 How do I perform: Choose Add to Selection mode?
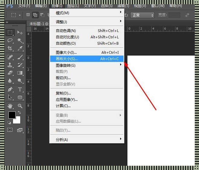[35, 15]
